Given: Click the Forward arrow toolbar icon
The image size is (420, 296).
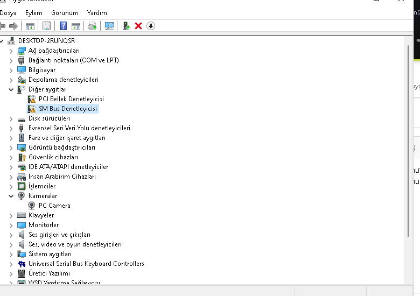Looking at the screenshot, I should (13, 26).
